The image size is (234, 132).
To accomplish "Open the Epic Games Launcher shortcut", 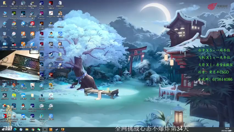I will [x=14, y=5].
